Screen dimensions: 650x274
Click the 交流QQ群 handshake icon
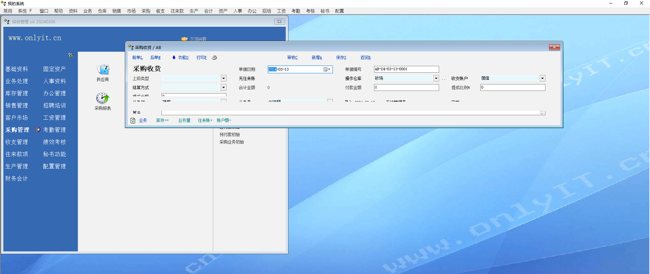[185, 39]
